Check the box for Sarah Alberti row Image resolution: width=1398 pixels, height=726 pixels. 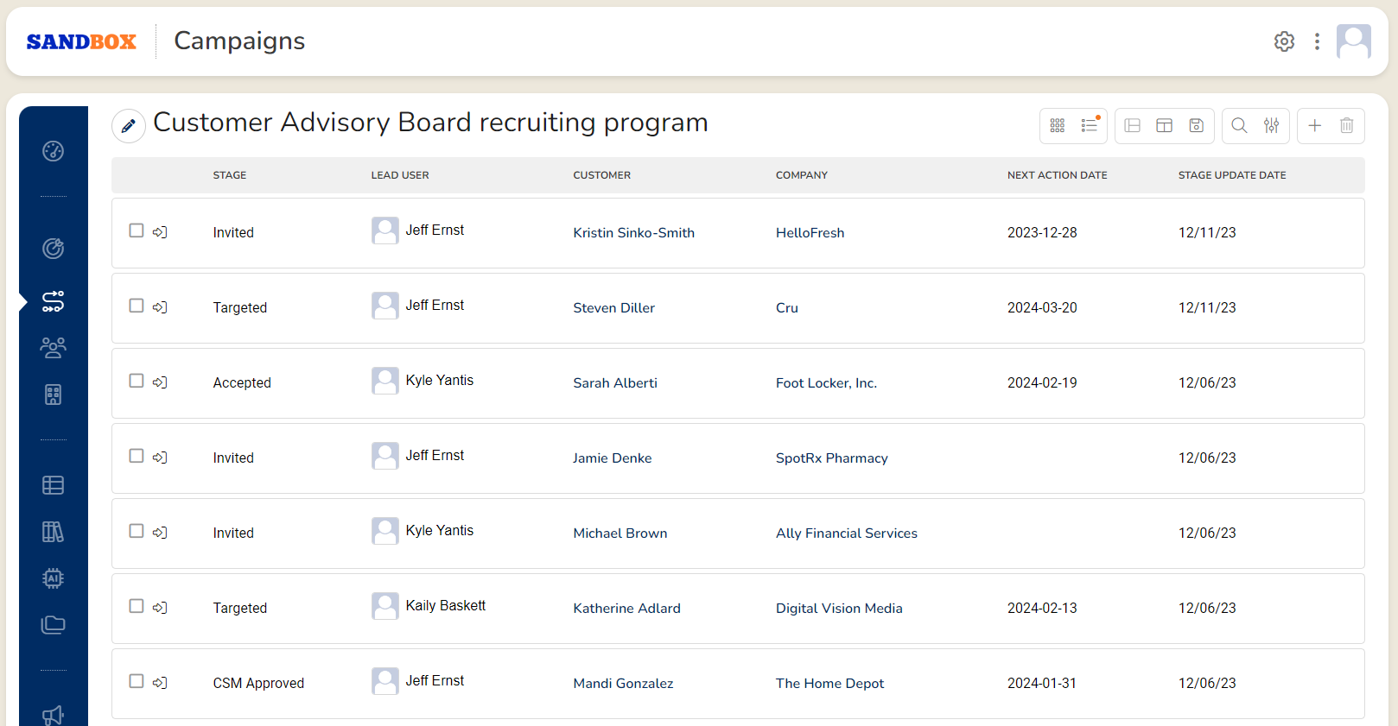(x=137, y=381)
